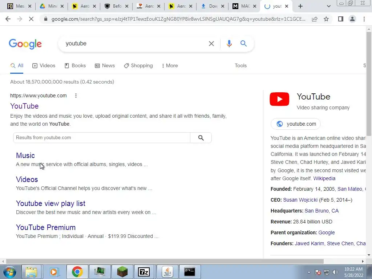Open San Mateo founded location link
Viewport: 372px width, 279px height.
coord(350,189)
